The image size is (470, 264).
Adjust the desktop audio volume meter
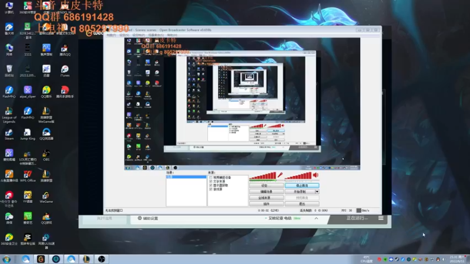click(x=298, y=176)
